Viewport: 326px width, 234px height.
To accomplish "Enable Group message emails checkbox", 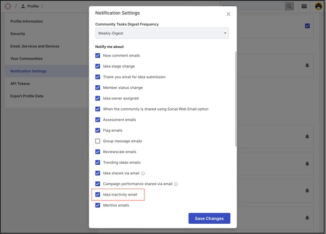I will tap(98, 141).
